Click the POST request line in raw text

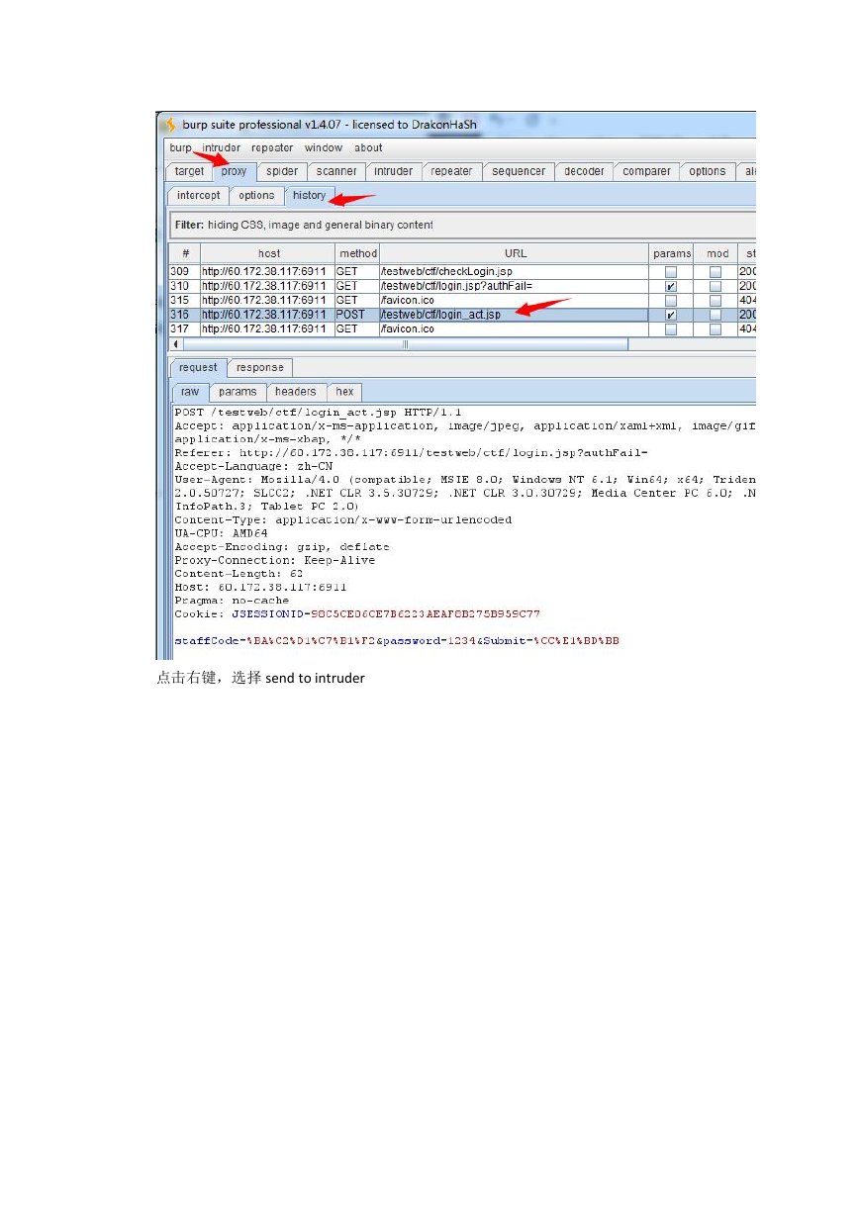click(318, 412)
